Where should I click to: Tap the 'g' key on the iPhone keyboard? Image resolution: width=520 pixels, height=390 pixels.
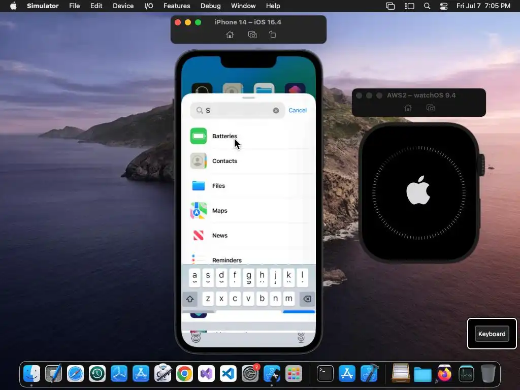tap(248, 277)
